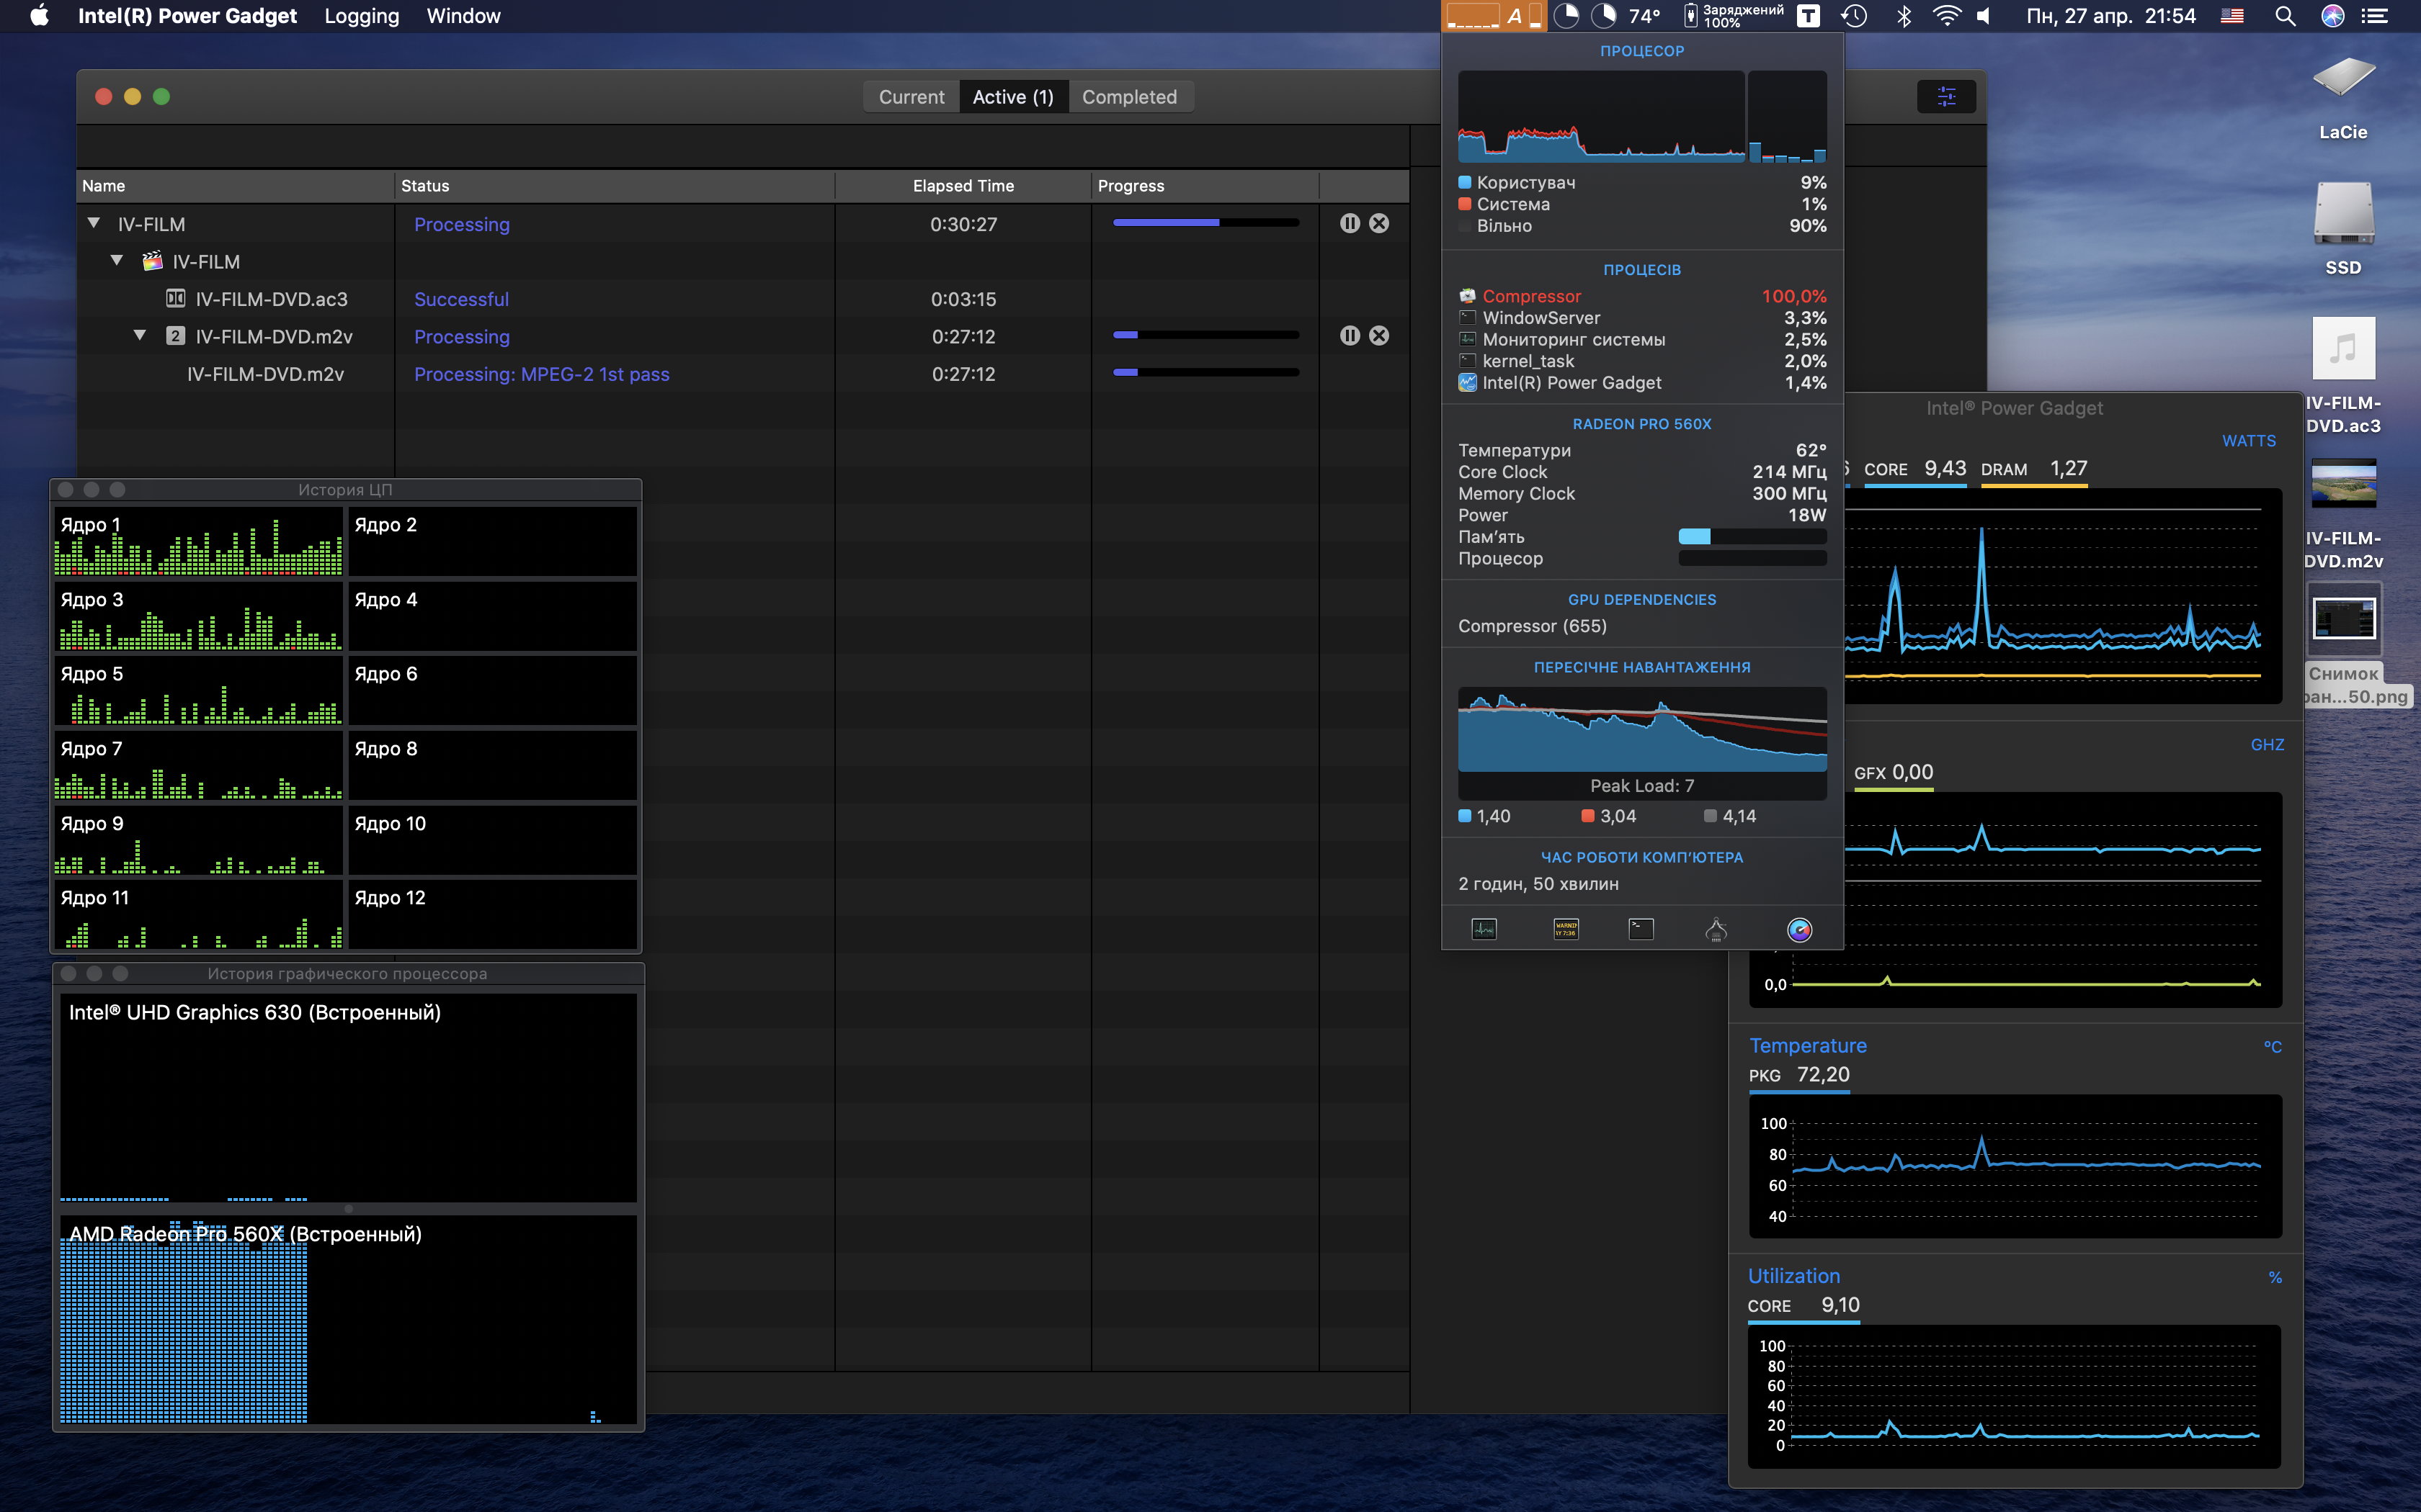Open the Time Machine menu bar icon

click(1854, 16)
